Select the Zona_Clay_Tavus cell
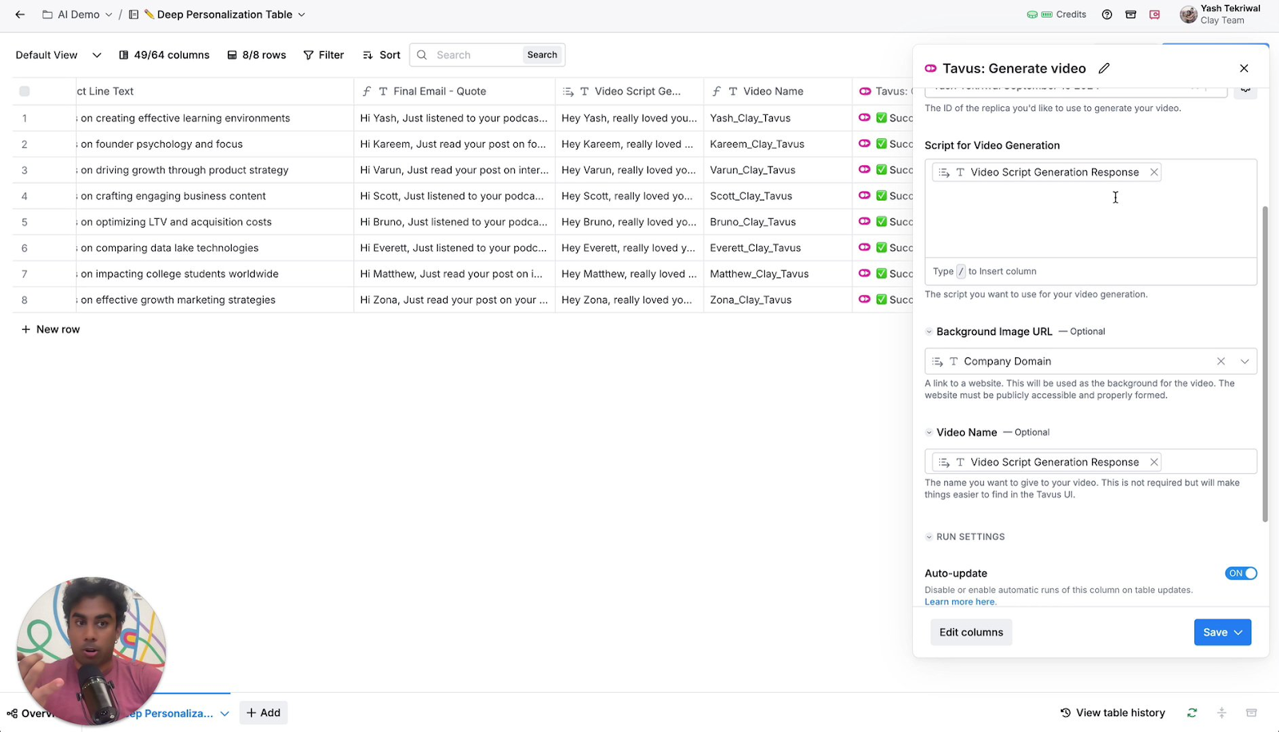The image size is (1279, 732). (x=778, y=300)
